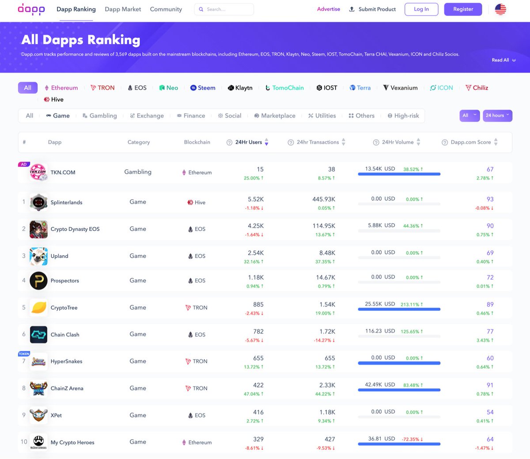The height and width of the screenshot is (459, 530).
Task: Sort by 24Hr Users arrows
Action: (x=266, y=142)
